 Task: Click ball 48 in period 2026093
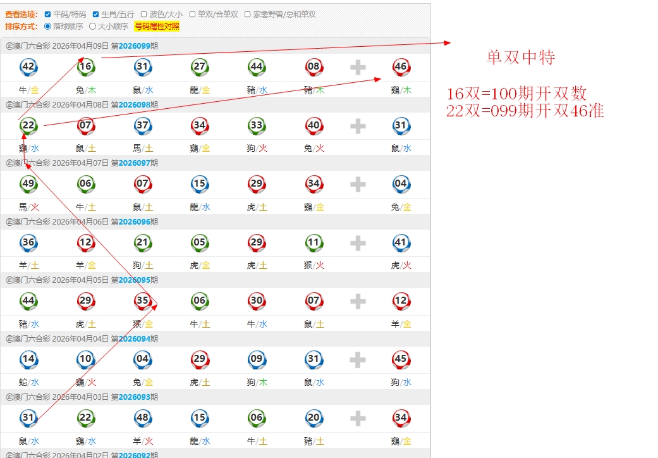click(x=143, y=418)
